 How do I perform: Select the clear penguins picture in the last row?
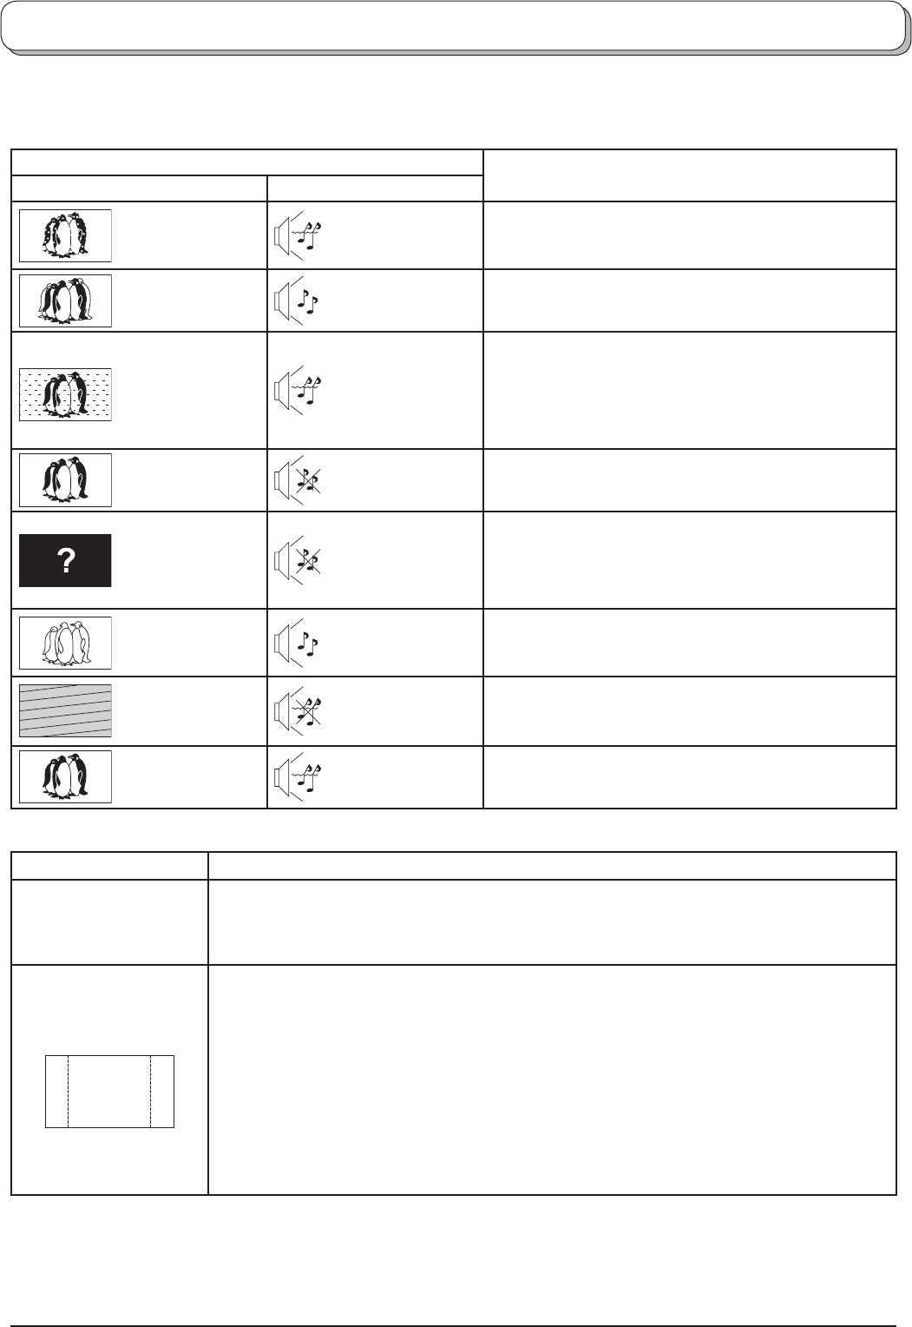tap(66, 776)
